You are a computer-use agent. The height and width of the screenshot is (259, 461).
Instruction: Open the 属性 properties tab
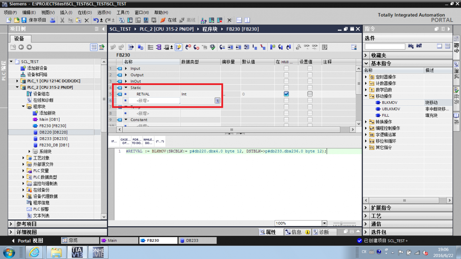pos(271,232)
